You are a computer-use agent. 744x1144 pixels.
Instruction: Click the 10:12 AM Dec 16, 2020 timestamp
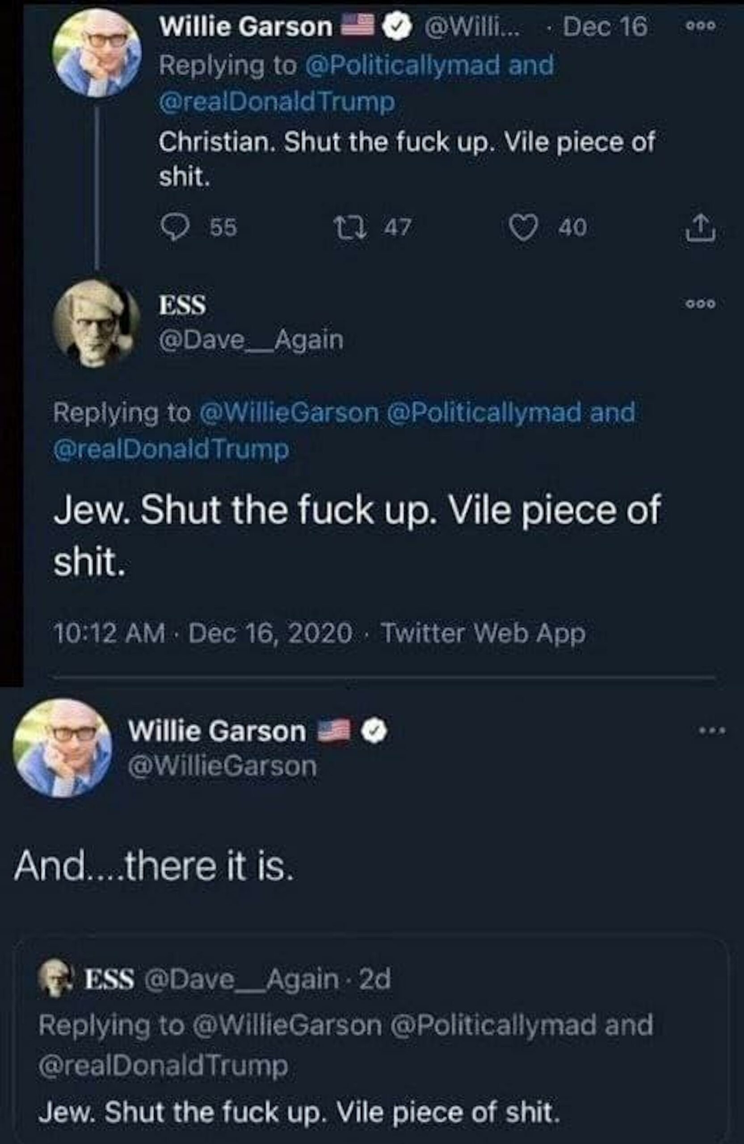coord(203,633)
